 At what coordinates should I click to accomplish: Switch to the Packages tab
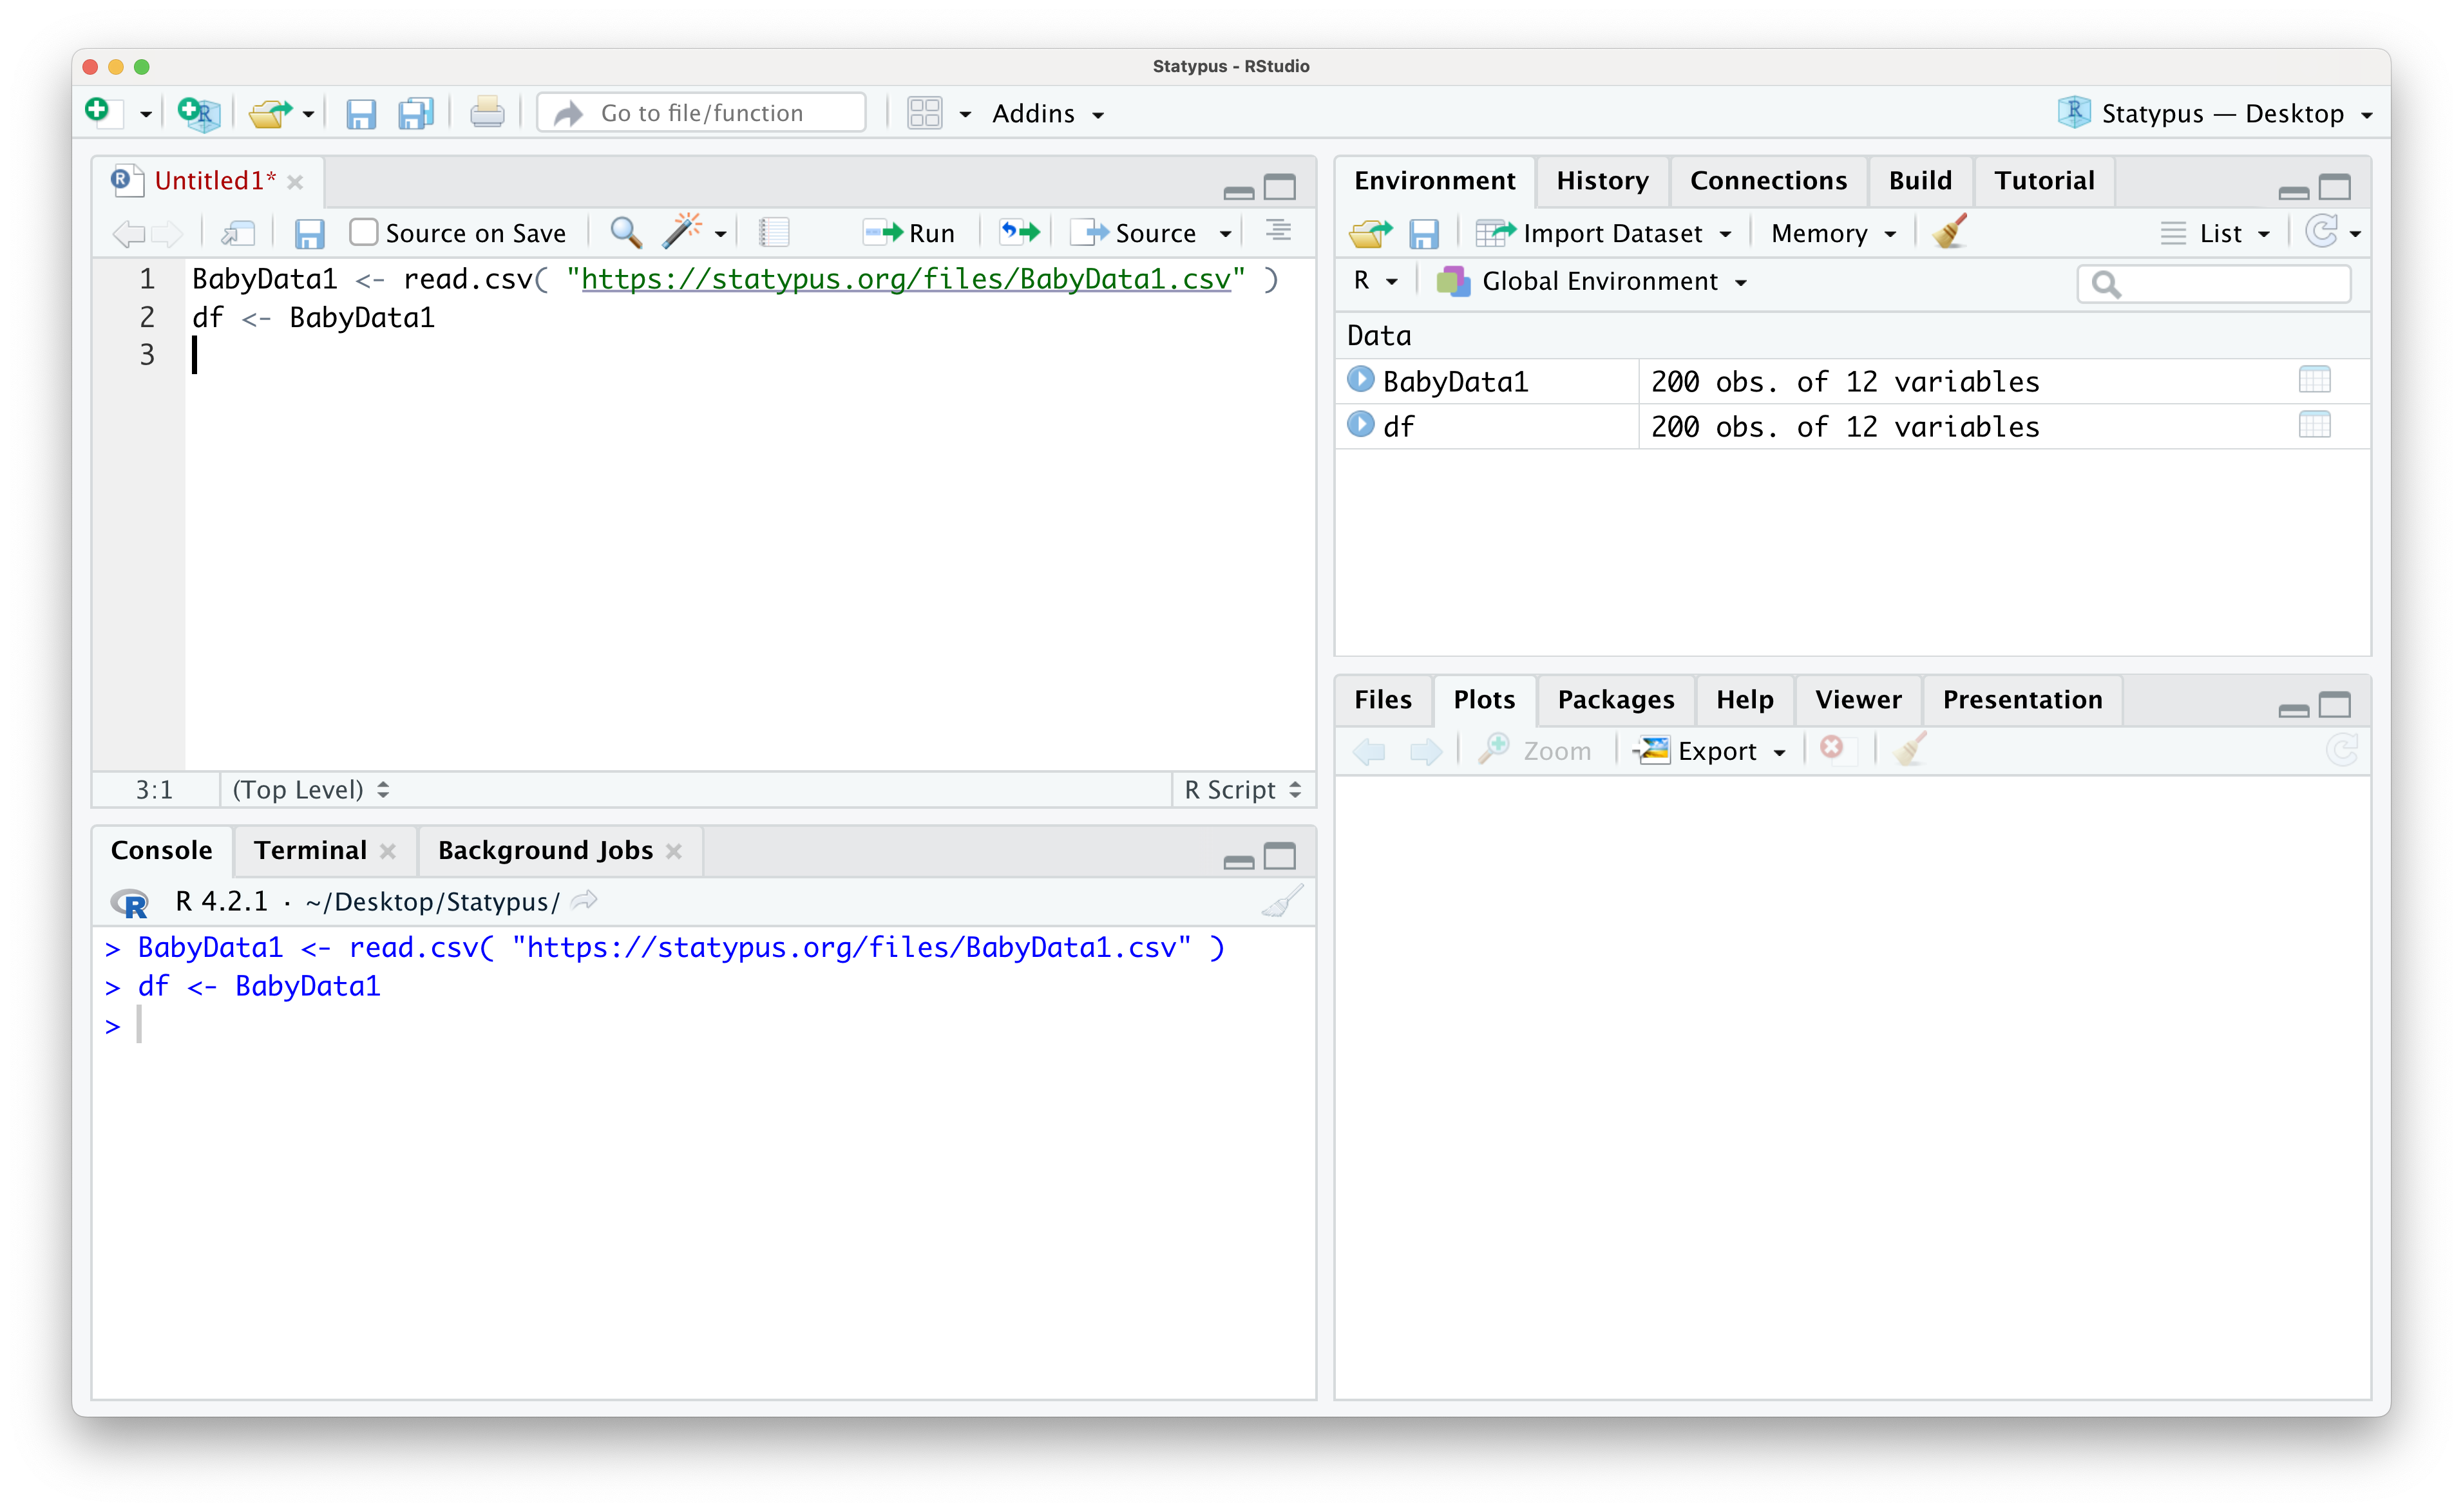coord(1615,699)
